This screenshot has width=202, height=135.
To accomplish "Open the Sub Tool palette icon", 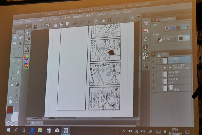I will coord(28,33).
